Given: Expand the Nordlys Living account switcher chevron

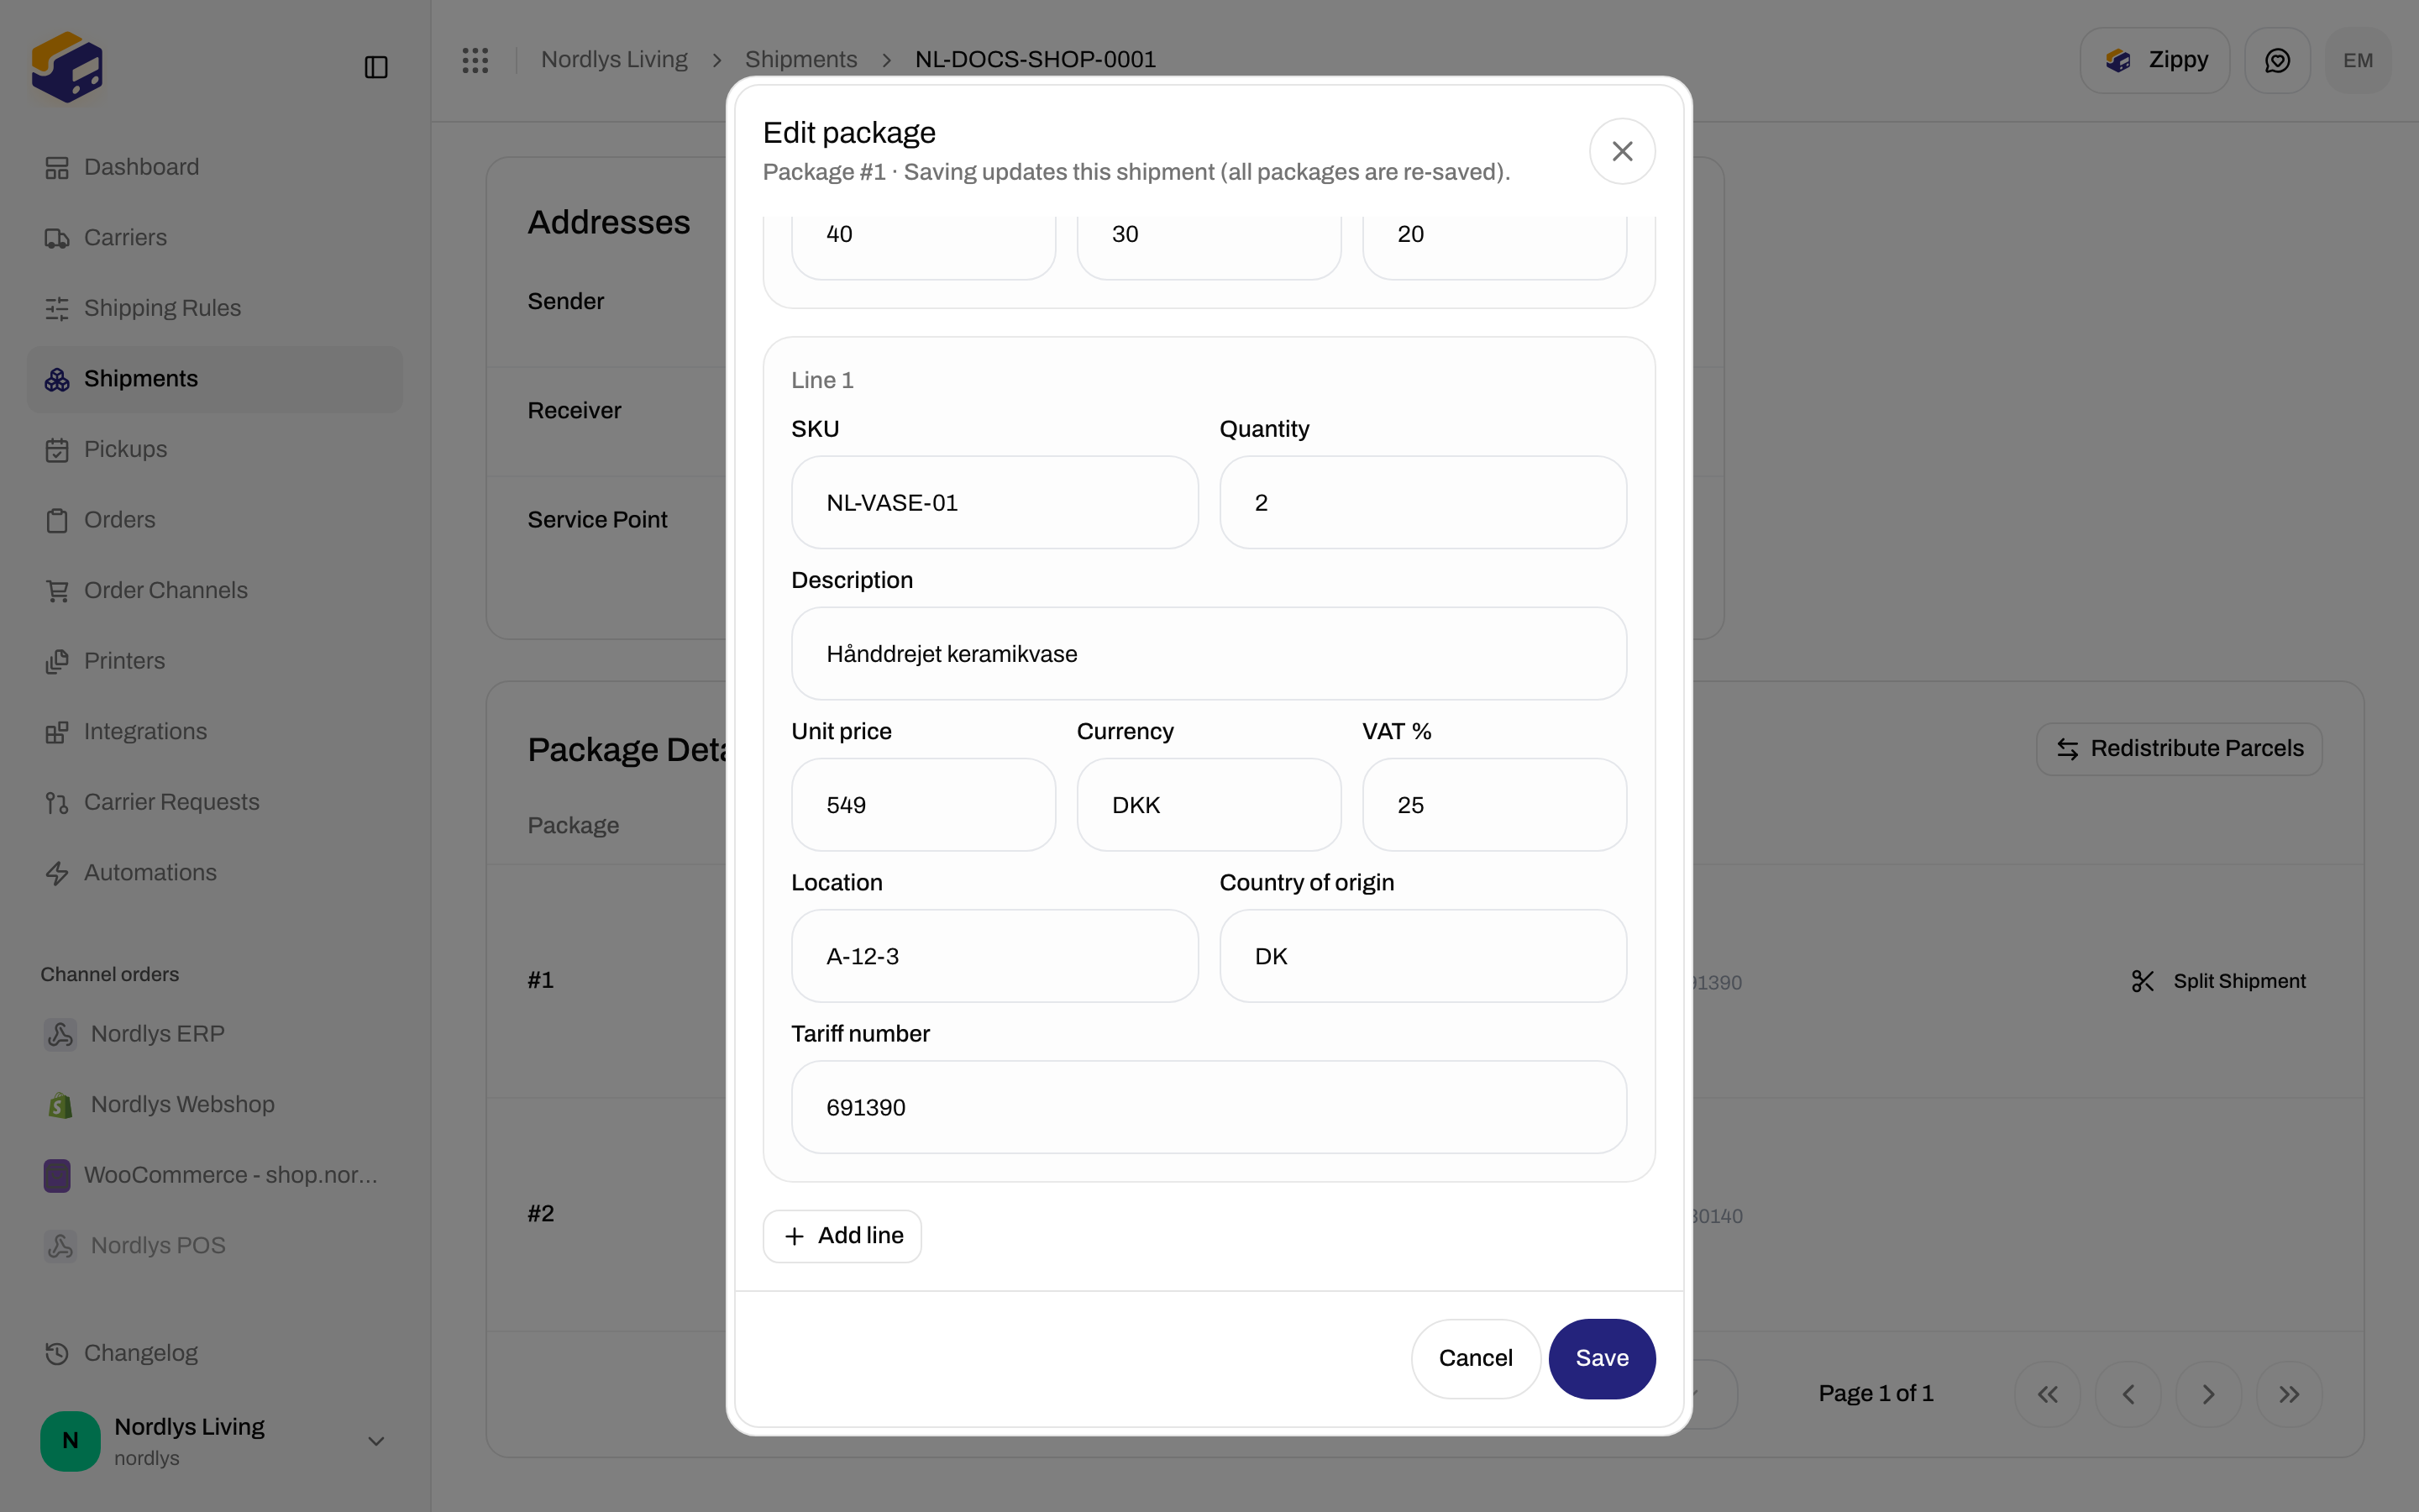Looking at the screenshot, I should [x=375, y=1441].
